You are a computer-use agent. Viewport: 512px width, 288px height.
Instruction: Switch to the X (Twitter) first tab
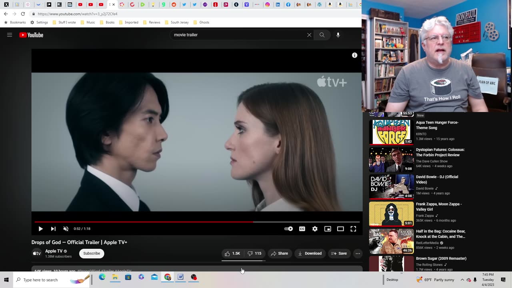[6, 5]
